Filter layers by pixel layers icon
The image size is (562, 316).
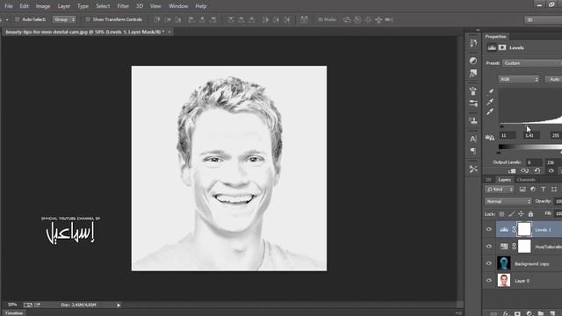[x=522, y=190]
